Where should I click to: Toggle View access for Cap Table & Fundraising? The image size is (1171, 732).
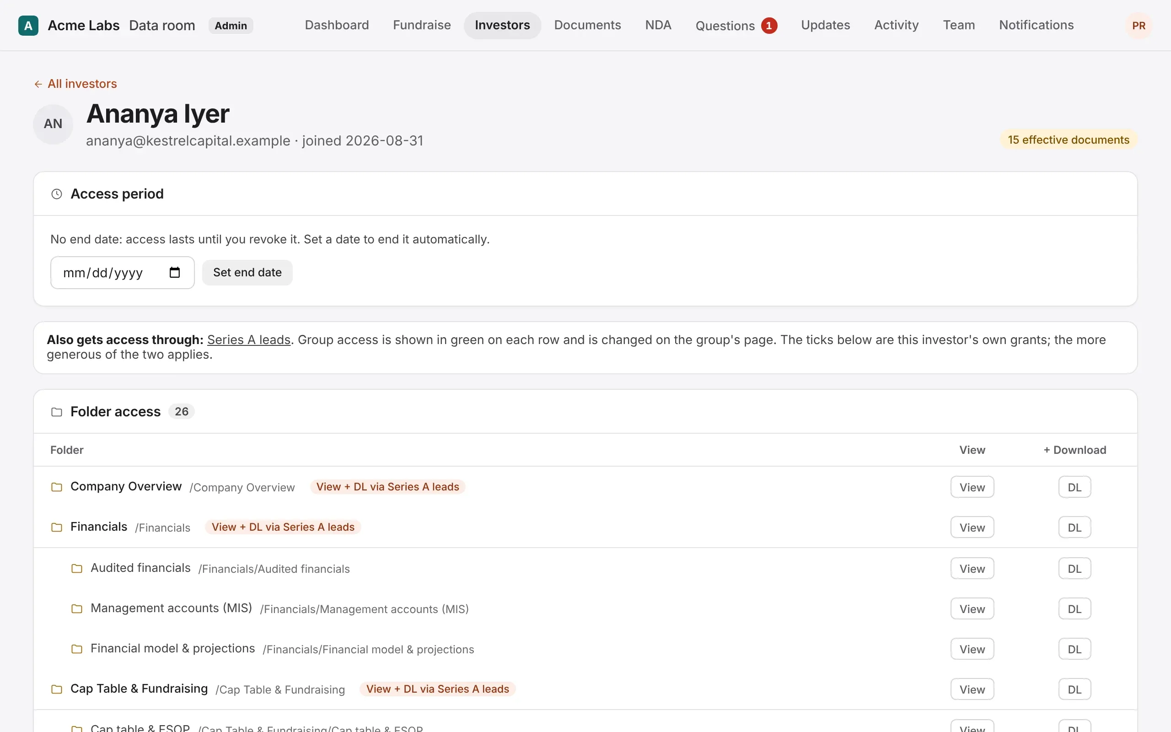pos(972,689)
